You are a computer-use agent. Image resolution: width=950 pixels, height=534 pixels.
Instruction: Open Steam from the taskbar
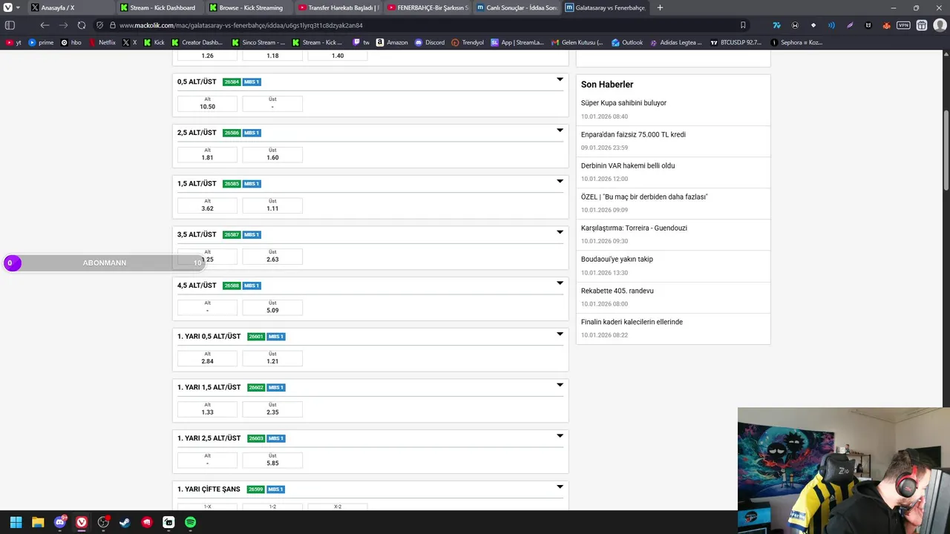[x=125, y=522]
